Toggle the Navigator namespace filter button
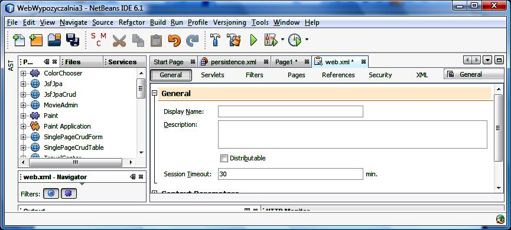The width and height of the screenshot is (511, 230). pyautogui.click(x=69, y=193)
